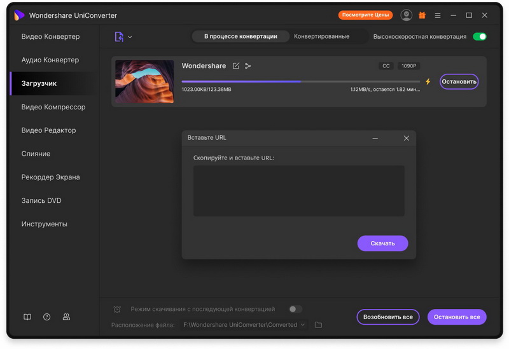Click the edit name icon beside Wondershare
This screenshot has height=349, width=509.
236,66
